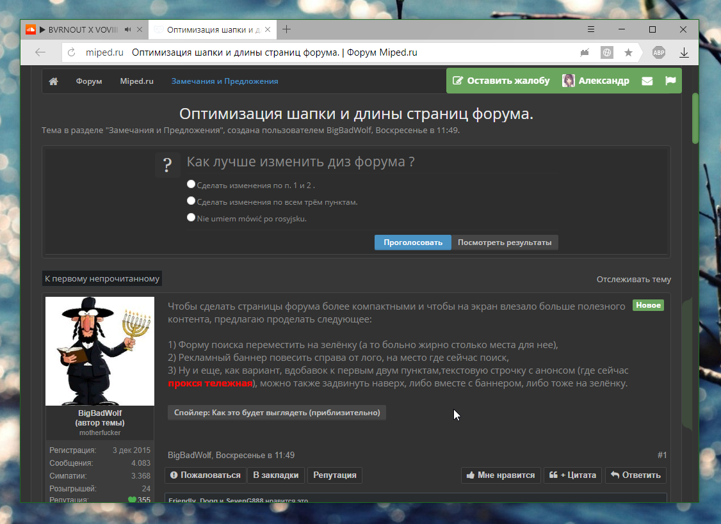Click the question mark poll icon
Image resolution: width=721 pixels, height=524 pixels.
167,164
